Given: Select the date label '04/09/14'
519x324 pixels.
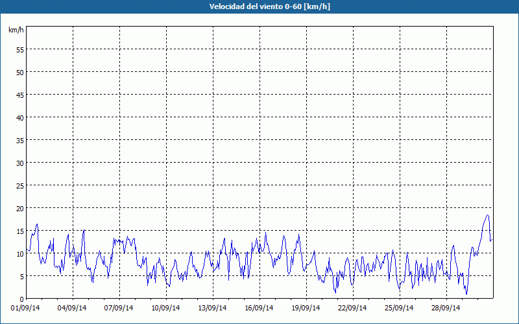Looking at the screenshot, I should [x=72, y=308].
